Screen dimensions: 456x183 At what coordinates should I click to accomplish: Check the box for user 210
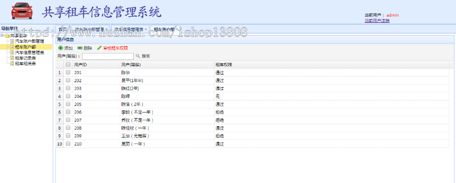[x=68, y=143]
